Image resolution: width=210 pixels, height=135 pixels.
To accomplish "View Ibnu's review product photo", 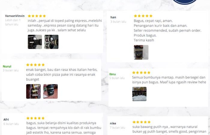I will pos(139,94).
